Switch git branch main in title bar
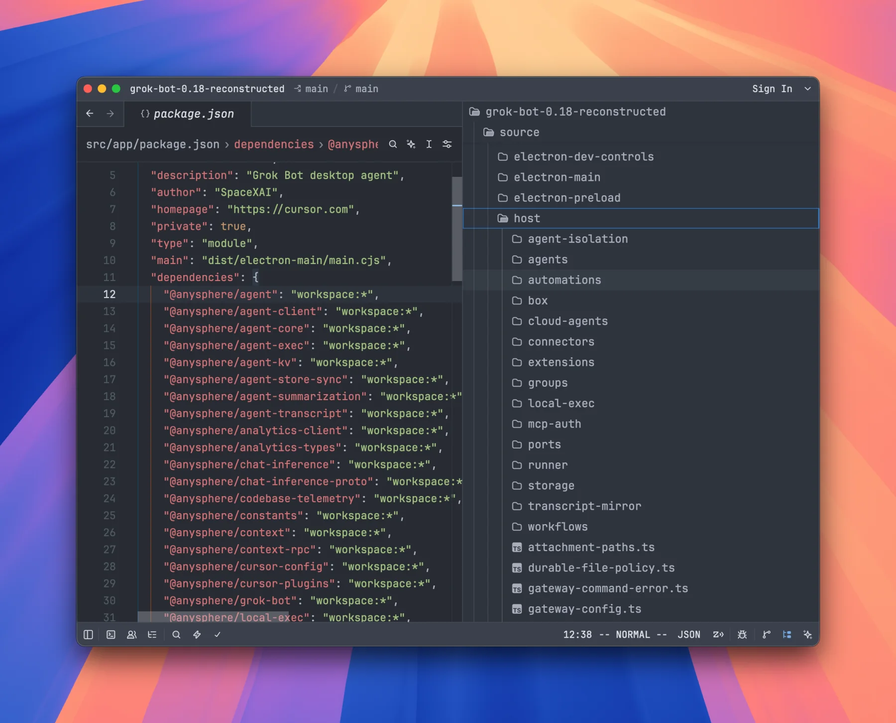 point(361,89)
